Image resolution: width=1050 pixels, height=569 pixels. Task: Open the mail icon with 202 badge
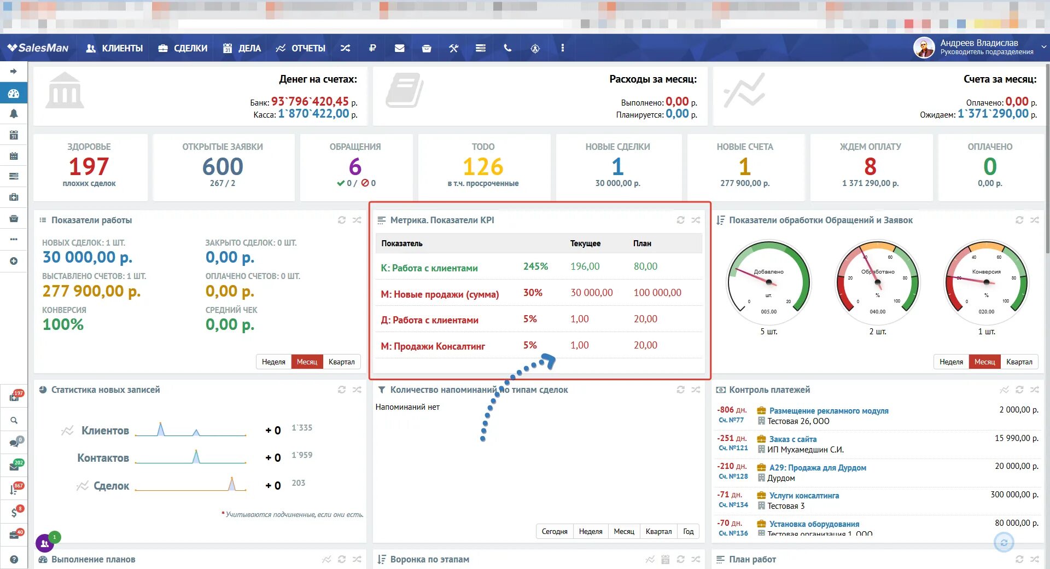click(x=15, y=466)
